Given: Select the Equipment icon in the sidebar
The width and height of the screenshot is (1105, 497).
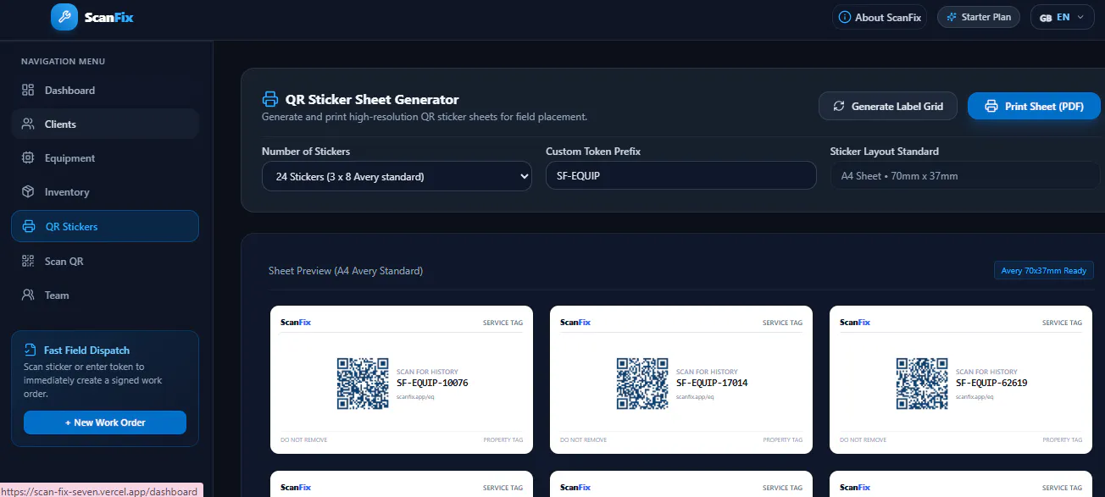Looking at the screenshot, I should (28, 158).
